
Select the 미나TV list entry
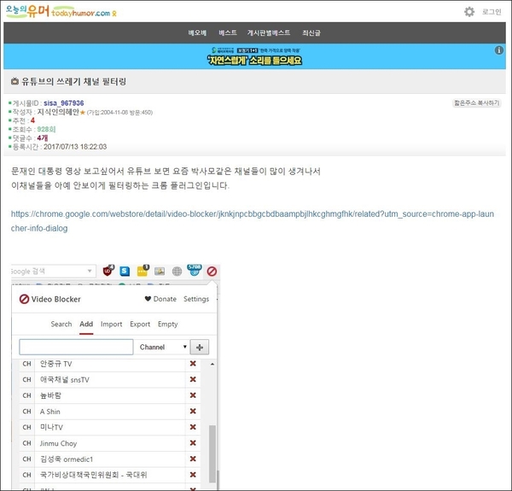coord(110,427)
